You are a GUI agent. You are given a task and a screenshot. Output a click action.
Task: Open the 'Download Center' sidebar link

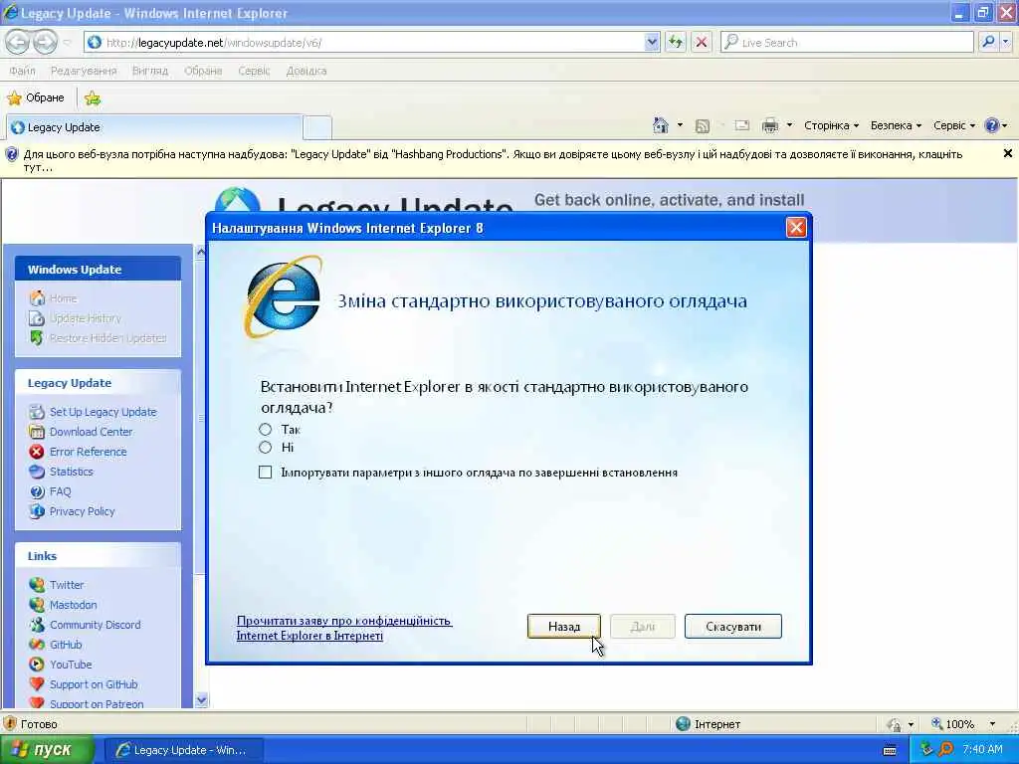[x=91, y=432]
